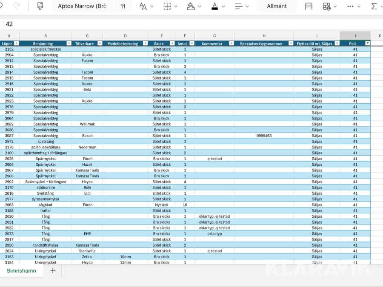383x287 pixels.
Task: Click the more options ellipsis icon
Action: click(x=350, y=6)
